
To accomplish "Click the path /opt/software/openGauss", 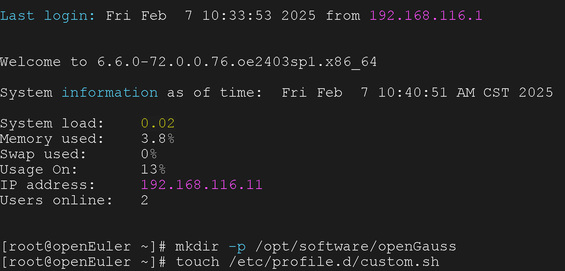I will [355, 246].
